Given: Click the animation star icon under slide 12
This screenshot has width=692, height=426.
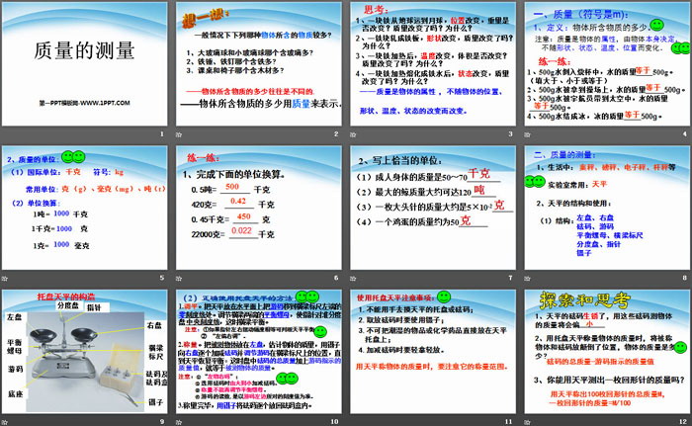Looking at the screenshot, I should pos(527,422).
